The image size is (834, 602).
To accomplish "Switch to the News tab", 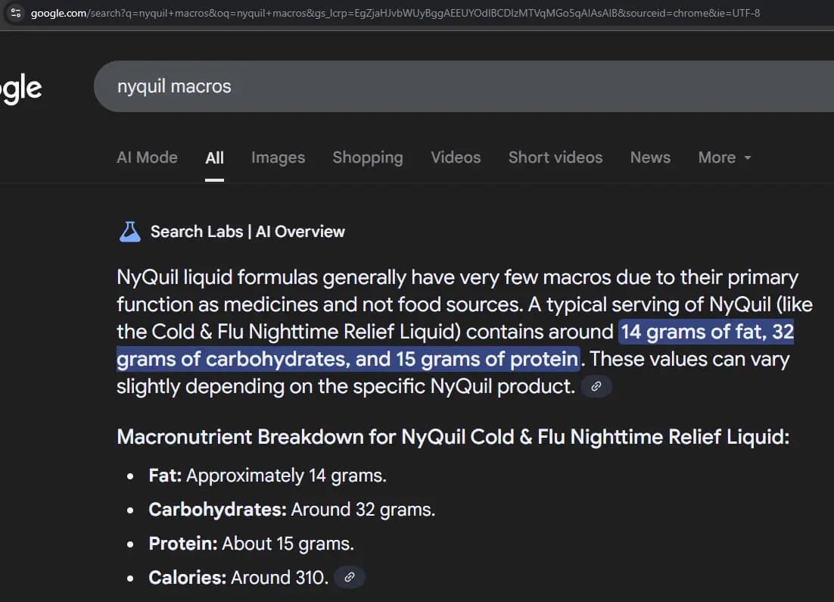I will coord(650,158).
